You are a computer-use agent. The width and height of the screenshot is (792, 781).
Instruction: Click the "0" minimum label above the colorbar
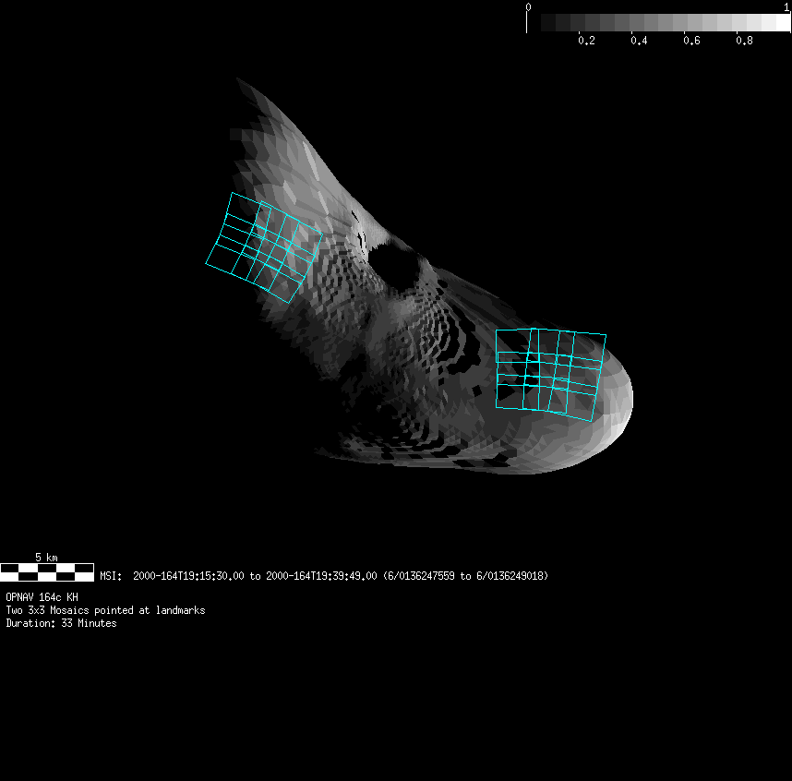tap(528, 7)
